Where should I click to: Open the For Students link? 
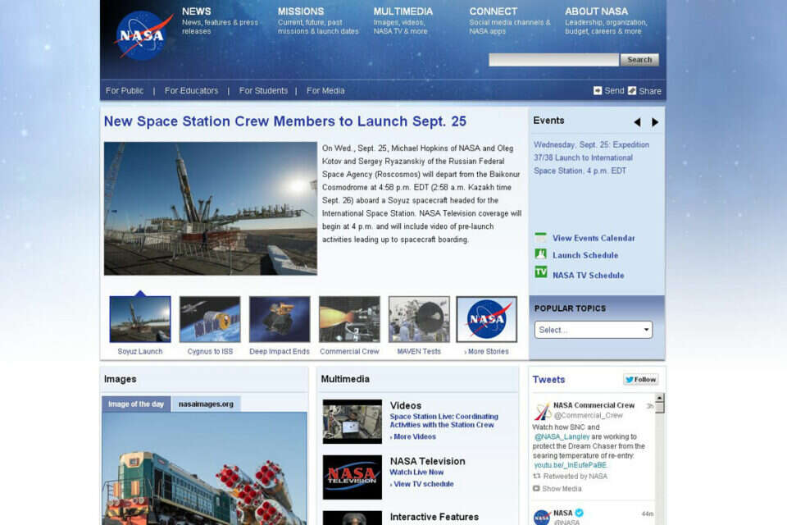(x=263, y=90)
